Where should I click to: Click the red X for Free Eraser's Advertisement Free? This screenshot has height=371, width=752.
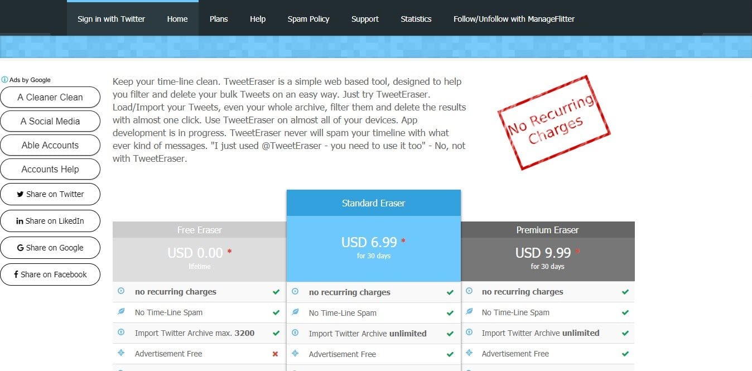[x=275, y=354]
